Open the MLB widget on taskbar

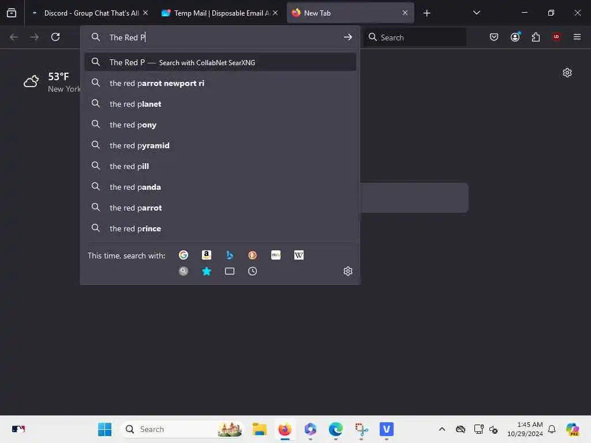18,429
